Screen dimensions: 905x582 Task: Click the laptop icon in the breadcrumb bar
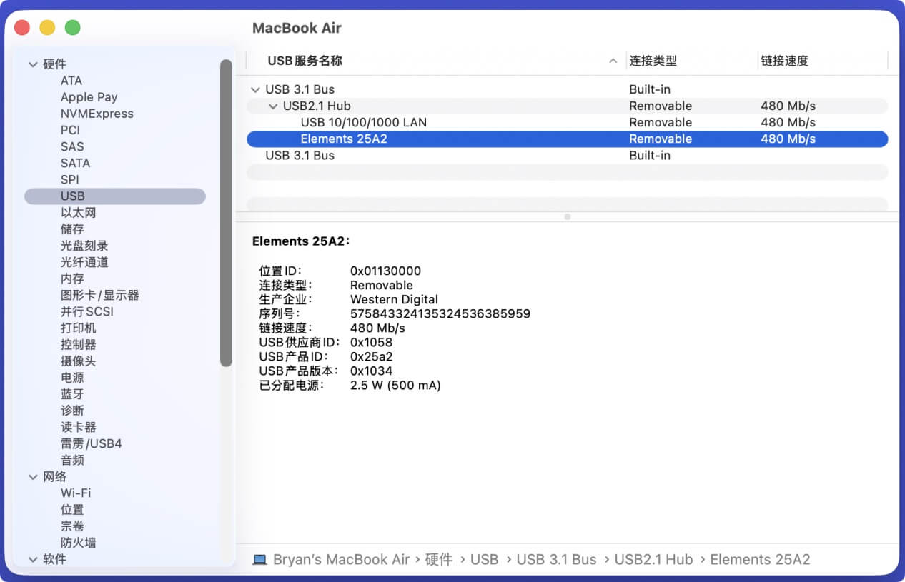259,559
